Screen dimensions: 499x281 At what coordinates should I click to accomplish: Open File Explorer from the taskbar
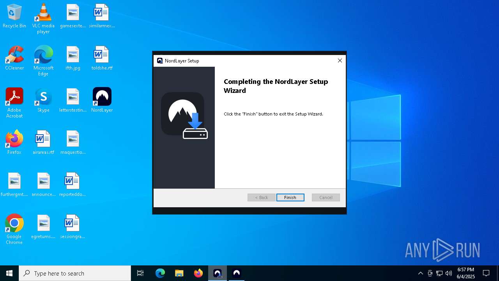point(179,273)
